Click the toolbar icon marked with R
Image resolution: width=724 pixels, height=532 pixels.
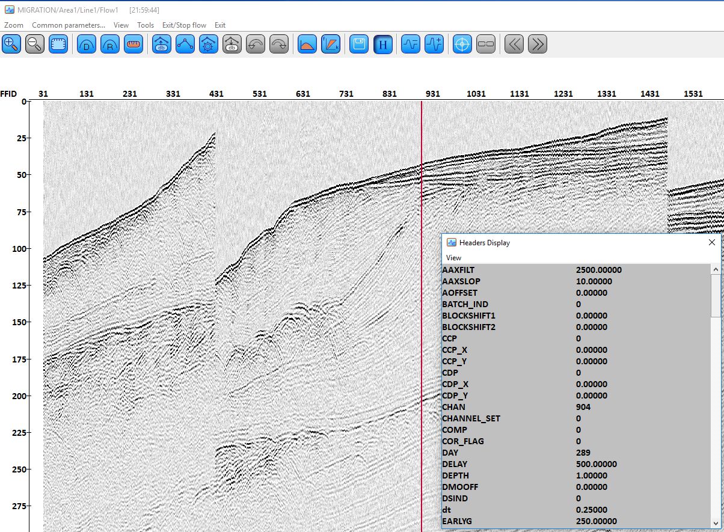pyautogui.click(x=110, y=44)
